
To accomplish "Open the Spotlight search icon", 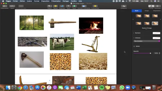I will tap(151, 1).
